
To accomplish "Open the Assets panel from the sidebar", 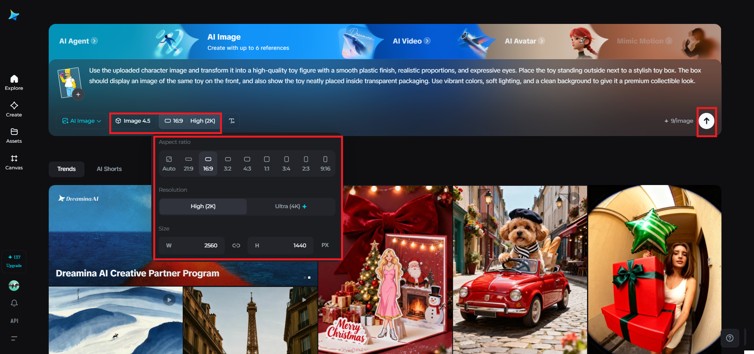I will [14, 134].
